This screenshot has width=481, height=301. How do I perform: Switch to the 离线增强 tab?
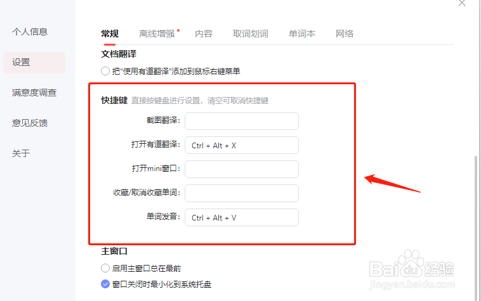[157, 34]
